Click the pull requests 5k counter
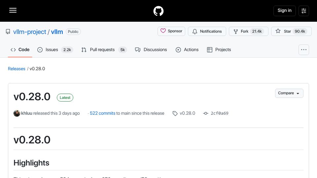Screen dimensions: 317x178 123,50
